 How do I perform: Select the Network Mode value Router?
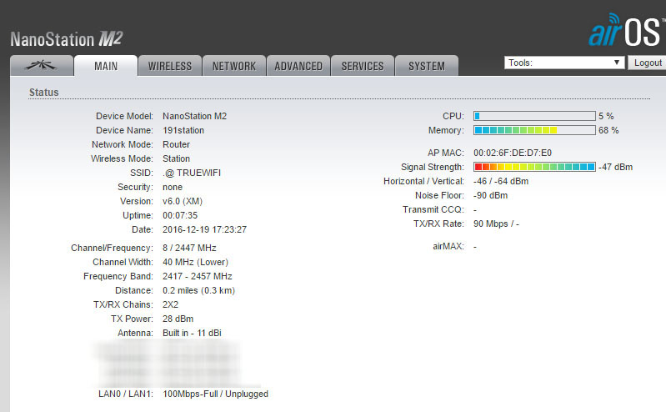[176, 144]
